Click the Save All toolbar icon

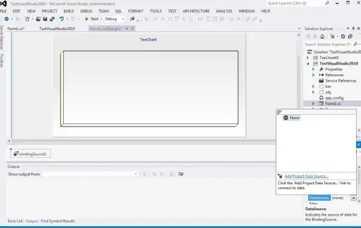(52, 19)
